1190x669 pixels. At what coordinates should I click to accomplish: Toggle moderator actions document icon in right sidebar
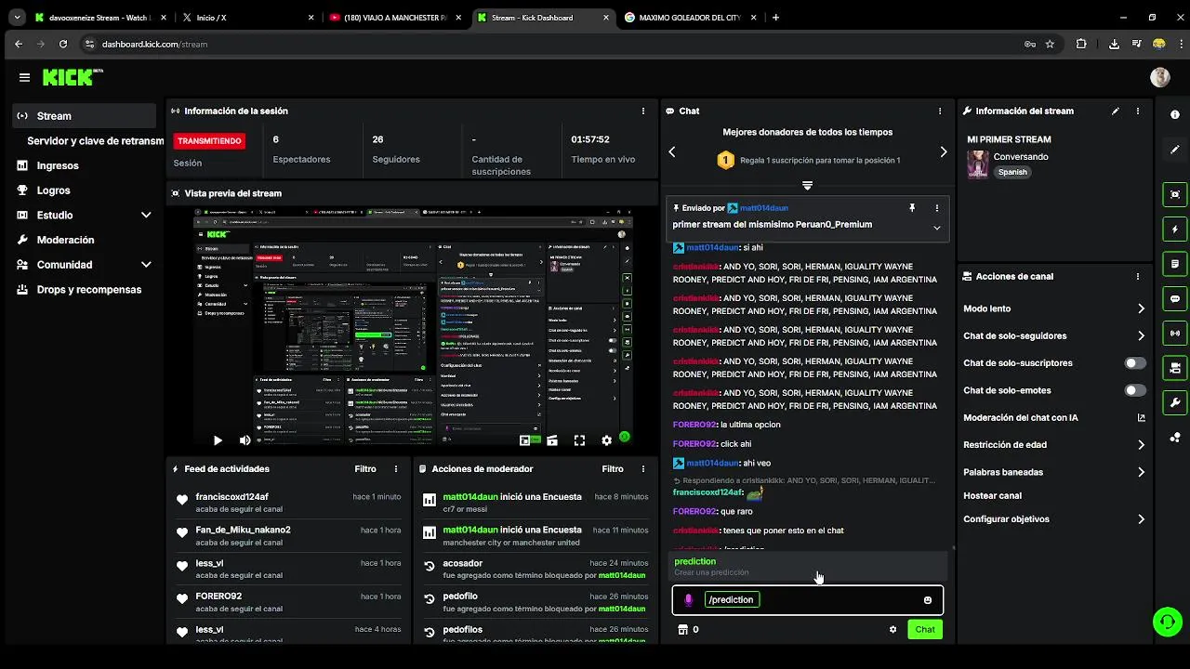tap(1175, 264)
